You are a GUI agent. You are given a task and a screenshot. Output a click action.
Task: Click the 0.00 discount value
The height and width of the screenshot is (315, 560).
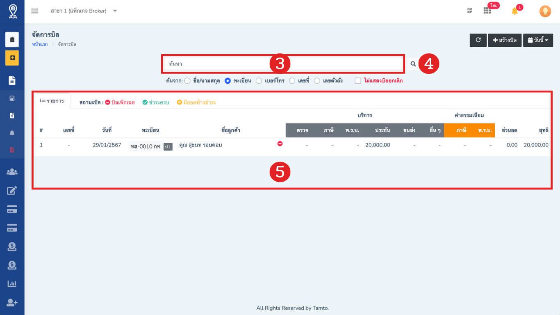pyautogui.click(x=512, y=145)
